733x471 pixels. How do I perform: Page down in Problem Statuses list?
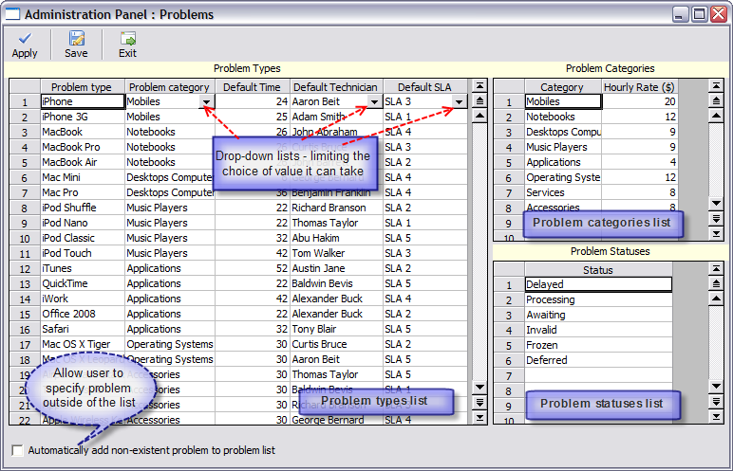coord(716,402)
